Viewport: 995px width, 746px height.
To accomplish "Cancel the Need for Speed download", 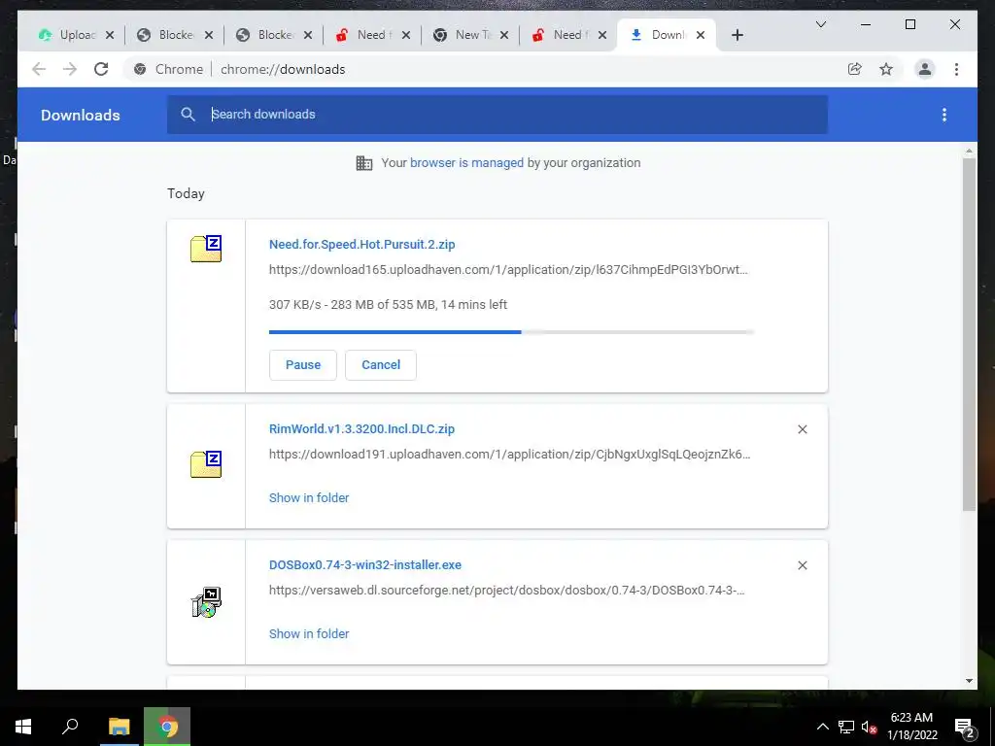I will 381,365.
